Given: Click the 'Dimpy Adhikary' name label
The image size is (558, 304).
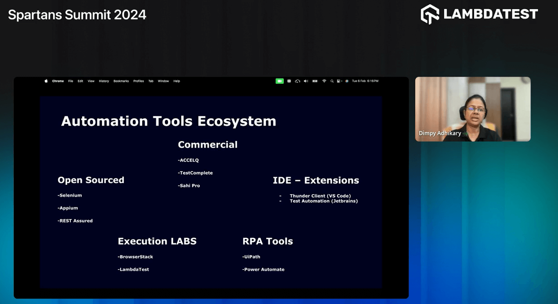Looking at the screenshot, I should pyautogui.click(x=440, y=133).
